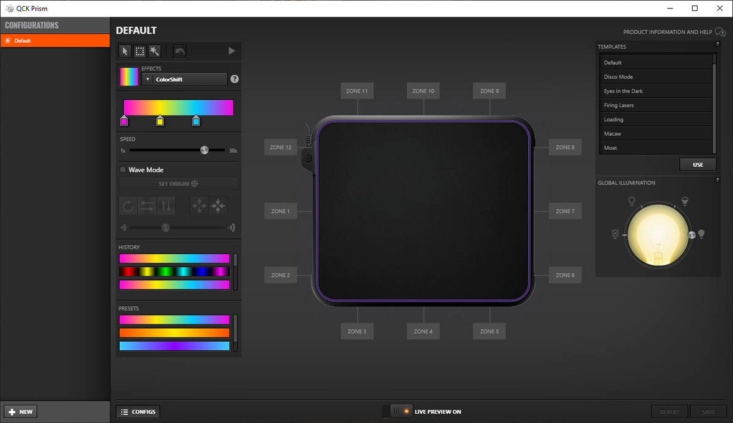Select the magenta gradient color stop
Screen dimensions: 733x423
[x=124, y=121]
